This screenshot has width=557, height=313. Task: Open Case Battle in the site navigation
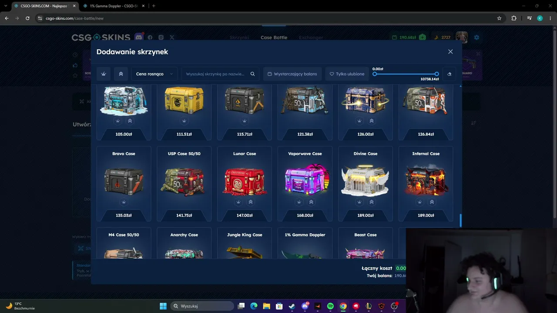pos(274,37)
